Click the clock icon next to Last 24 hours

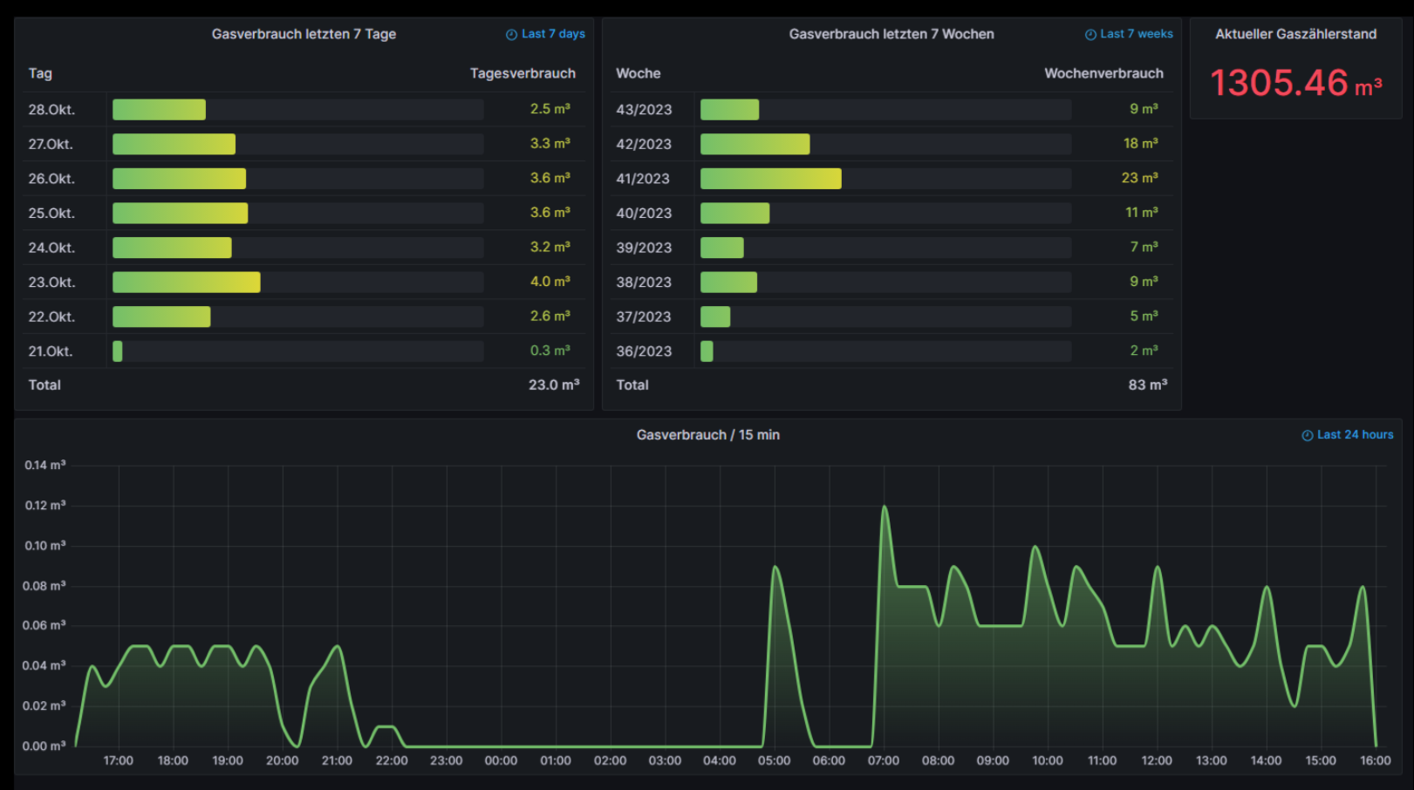pos(1308,436)
